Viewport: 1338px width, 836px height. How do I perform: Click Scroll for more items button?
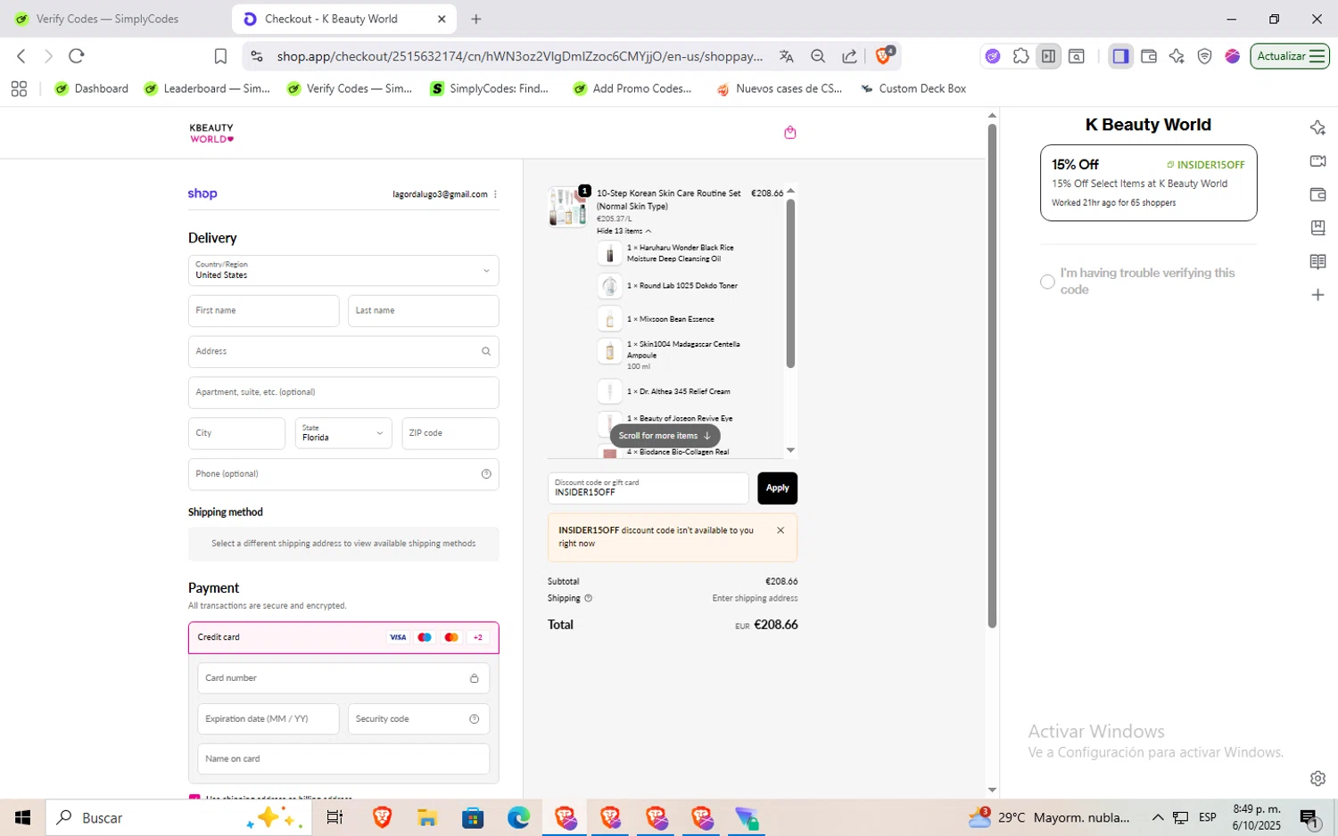[x=665, y=436]
